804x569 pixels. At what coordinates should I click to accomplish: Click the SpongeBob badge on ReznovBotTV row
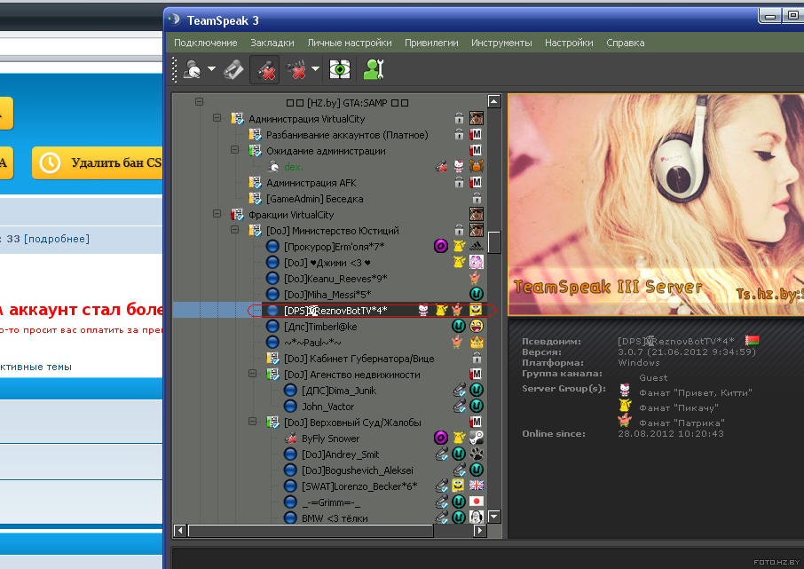pos(477,310)
